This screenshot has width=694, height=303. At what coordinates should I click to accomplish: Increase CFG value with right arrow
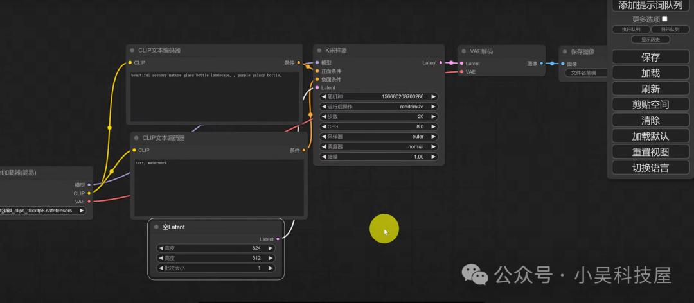pos(433,126)
